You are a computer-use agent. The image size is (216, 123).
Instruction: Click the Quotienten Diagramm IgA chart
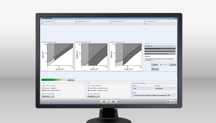click(x=125, y=55)
